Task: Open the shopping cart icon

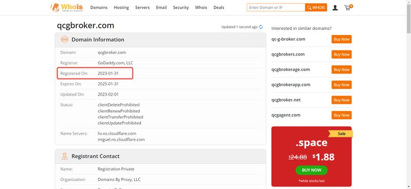Action: click(348, 7)
